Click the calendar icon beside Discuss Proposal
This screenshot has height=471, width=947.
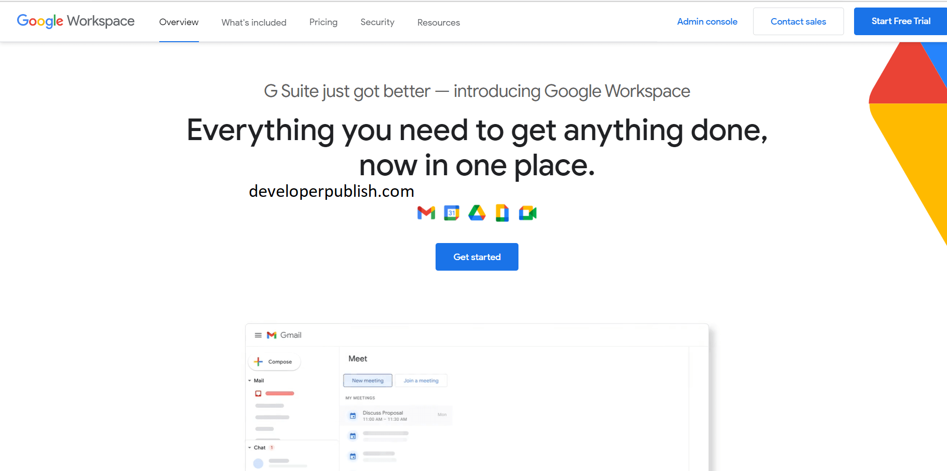(353, 416)
